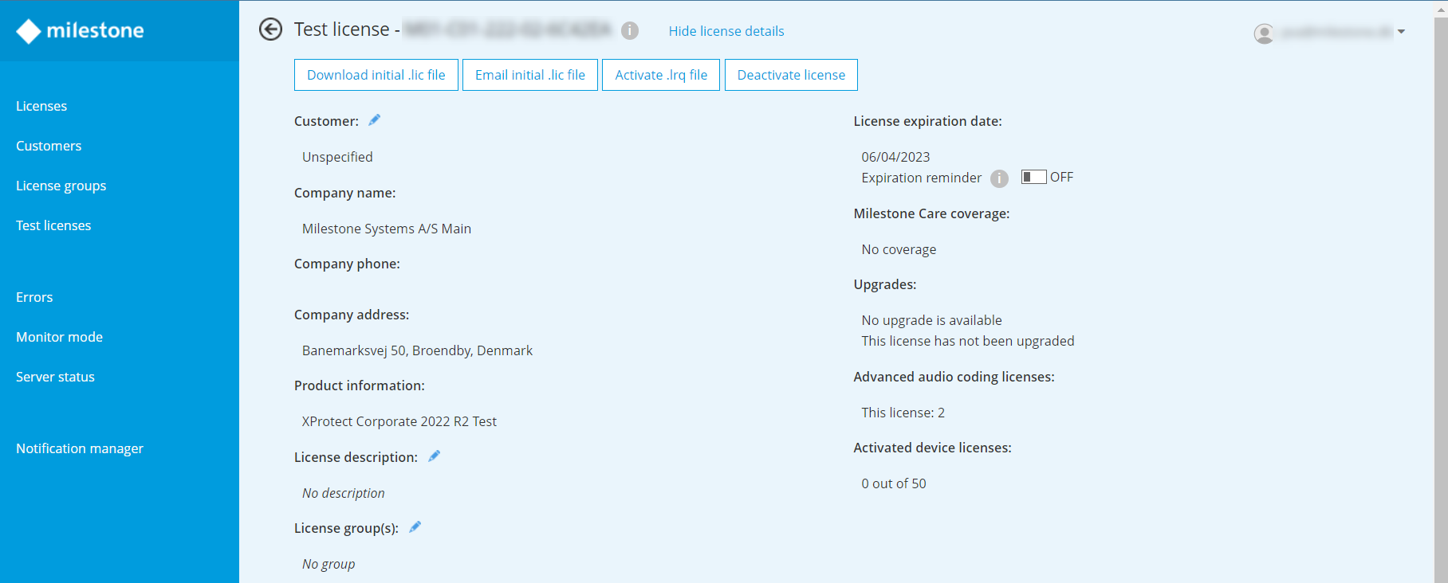Select Test licenses in sidebar

click(x=53, y=225)
